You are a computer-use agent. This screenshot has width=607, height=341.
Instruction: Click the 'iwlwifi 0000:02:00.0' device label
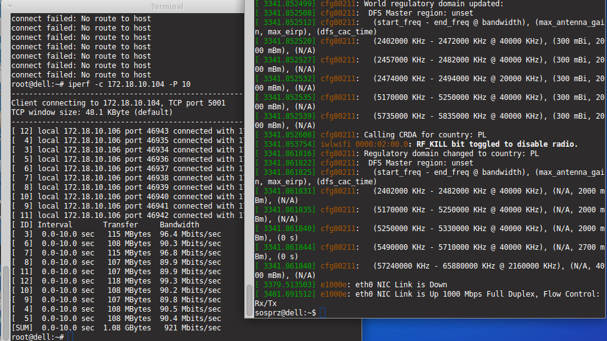pos(364,144)
